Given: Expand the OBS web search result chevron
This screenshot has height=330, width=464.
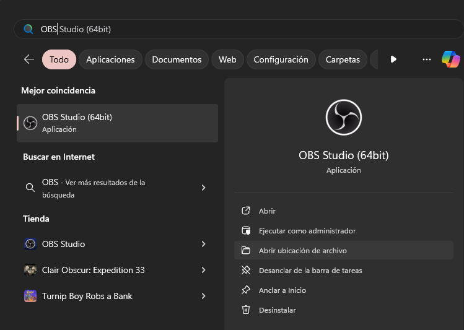Looking at the screenshot, I should point(203,188).
